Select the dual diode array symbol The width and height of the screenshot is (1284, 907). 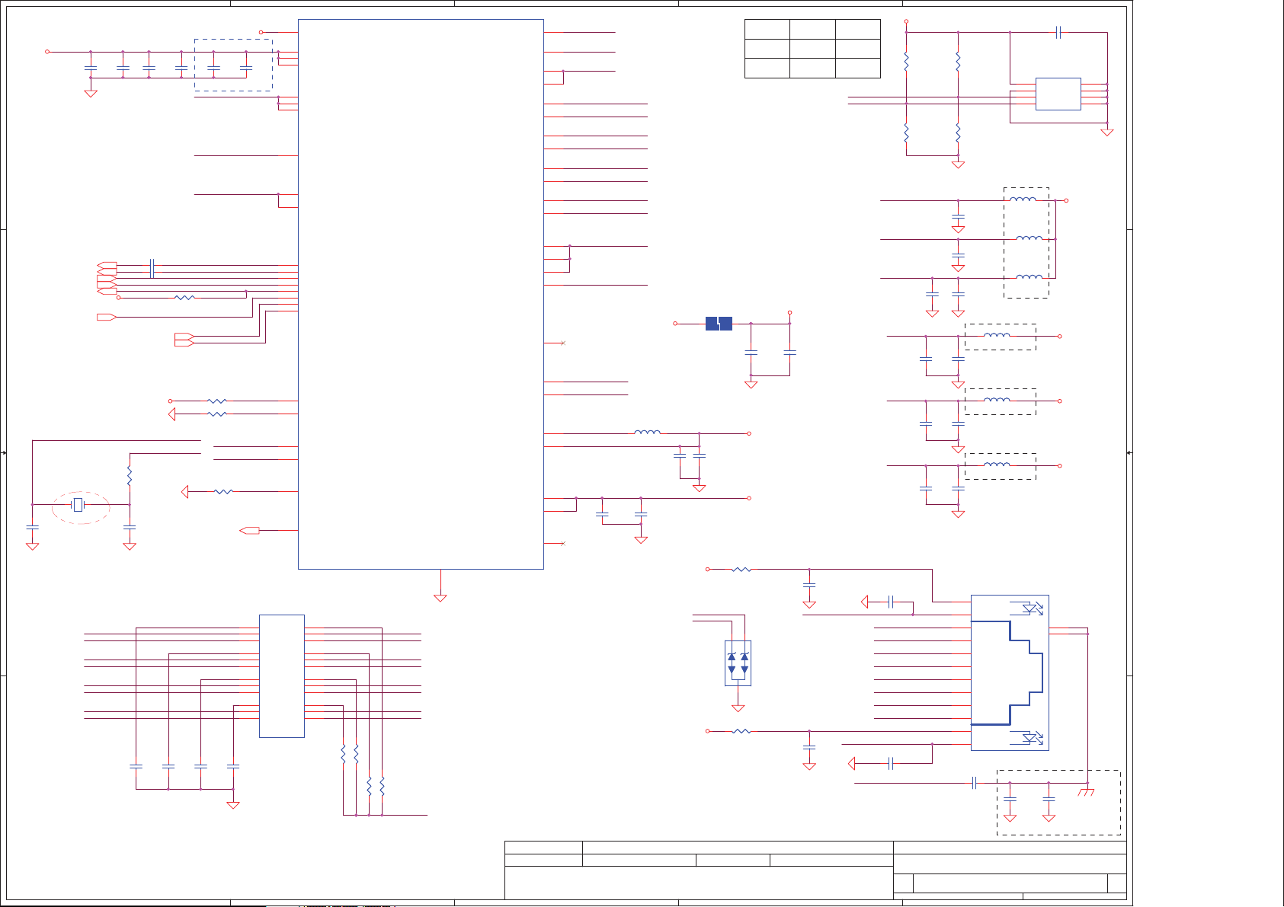tap(738, 663)
